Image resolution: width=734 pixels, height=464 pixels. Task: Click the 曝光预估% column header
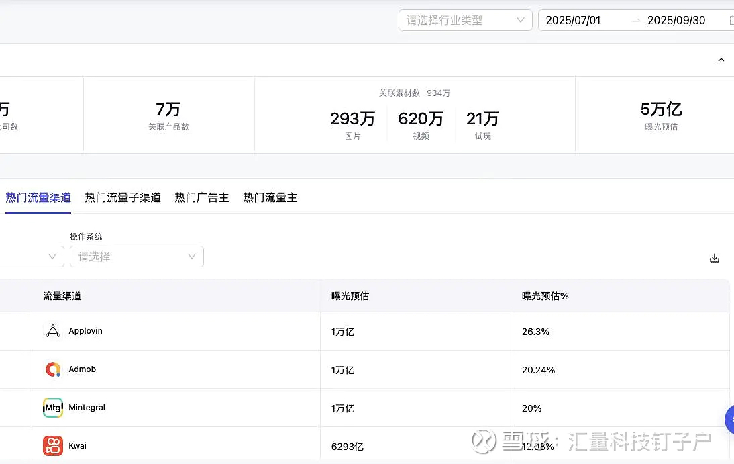(x=545, y=296)
